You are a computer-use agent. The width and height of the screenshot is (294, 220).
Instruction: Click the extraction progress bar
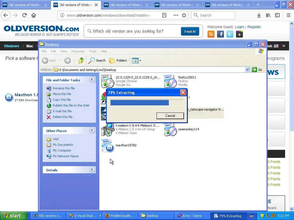[x=147, y=103]
